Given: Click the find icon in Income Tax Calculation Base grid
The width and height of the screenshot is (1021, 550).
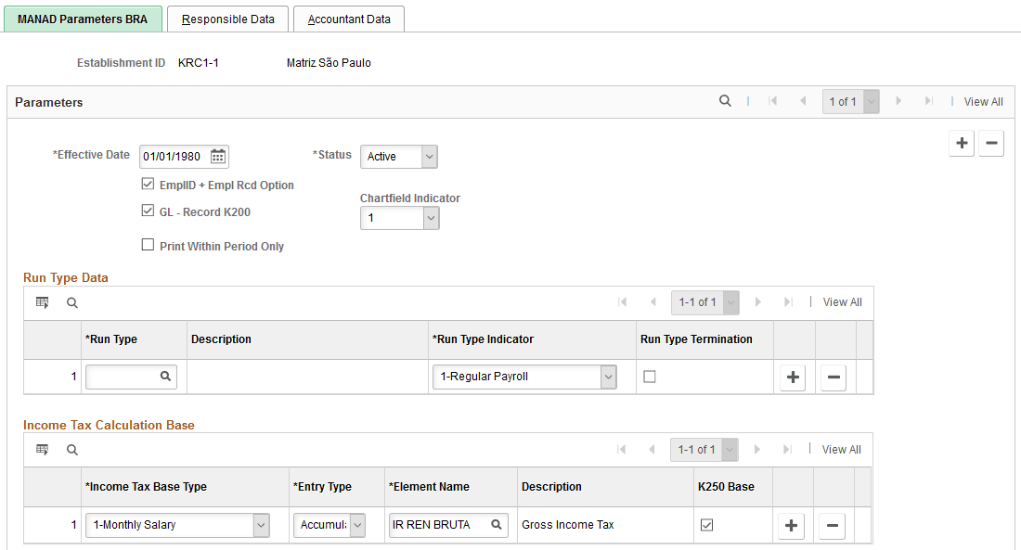Looking at the screenshot, I should click(72, 449).
